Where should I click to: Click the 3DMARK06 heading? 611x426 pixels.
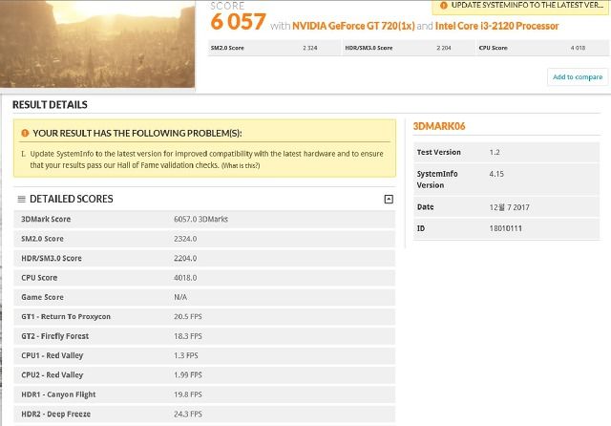[439, 126]
